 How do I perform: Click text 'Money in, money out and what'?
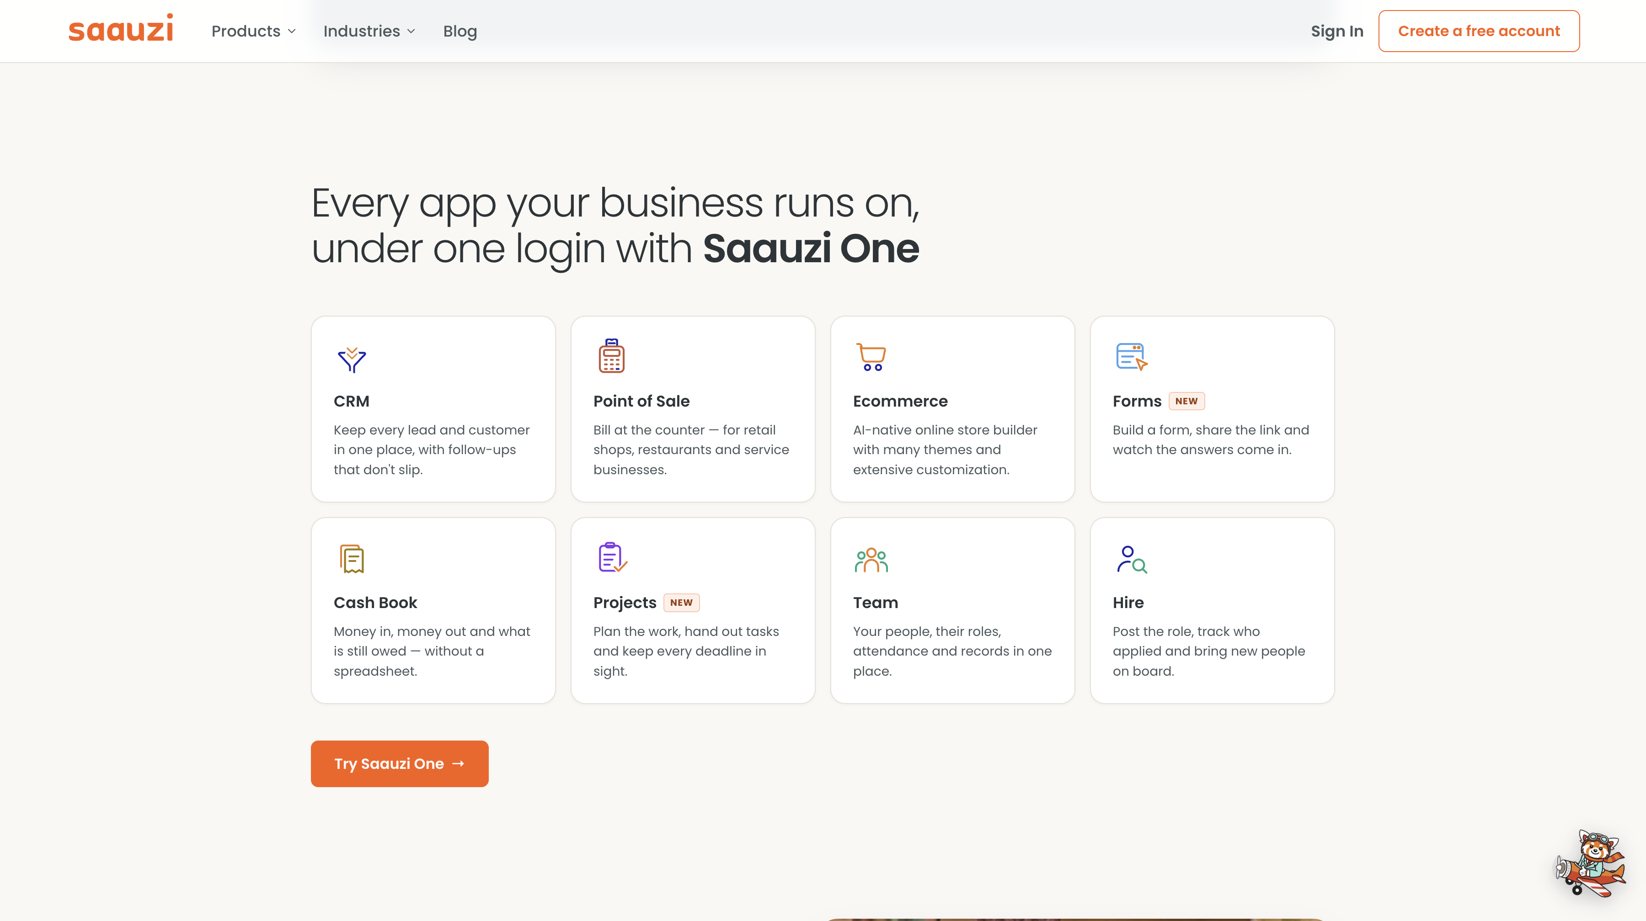432,631
